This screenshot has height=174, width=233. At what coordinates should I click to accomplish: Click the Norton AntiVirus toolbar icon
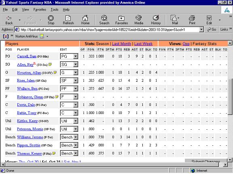pyautogui.click(x=42, y=36)
